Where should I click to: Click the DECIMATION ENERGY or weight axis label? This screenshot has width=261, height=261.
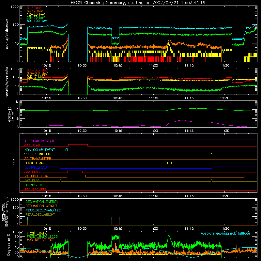[x=5, y=212]
